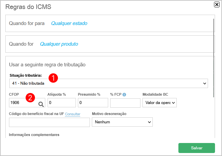Click the red step 2 marker

click(x=30, y=98)
